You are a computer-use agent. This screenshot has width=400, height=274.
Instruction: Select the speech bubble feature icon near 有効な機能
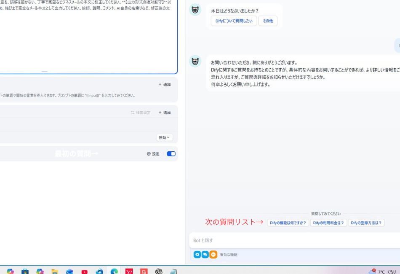coord(205,254)
